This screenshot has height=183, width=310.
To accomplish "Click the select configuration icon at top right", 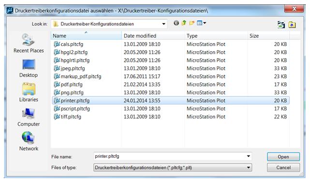I will 281,25.
